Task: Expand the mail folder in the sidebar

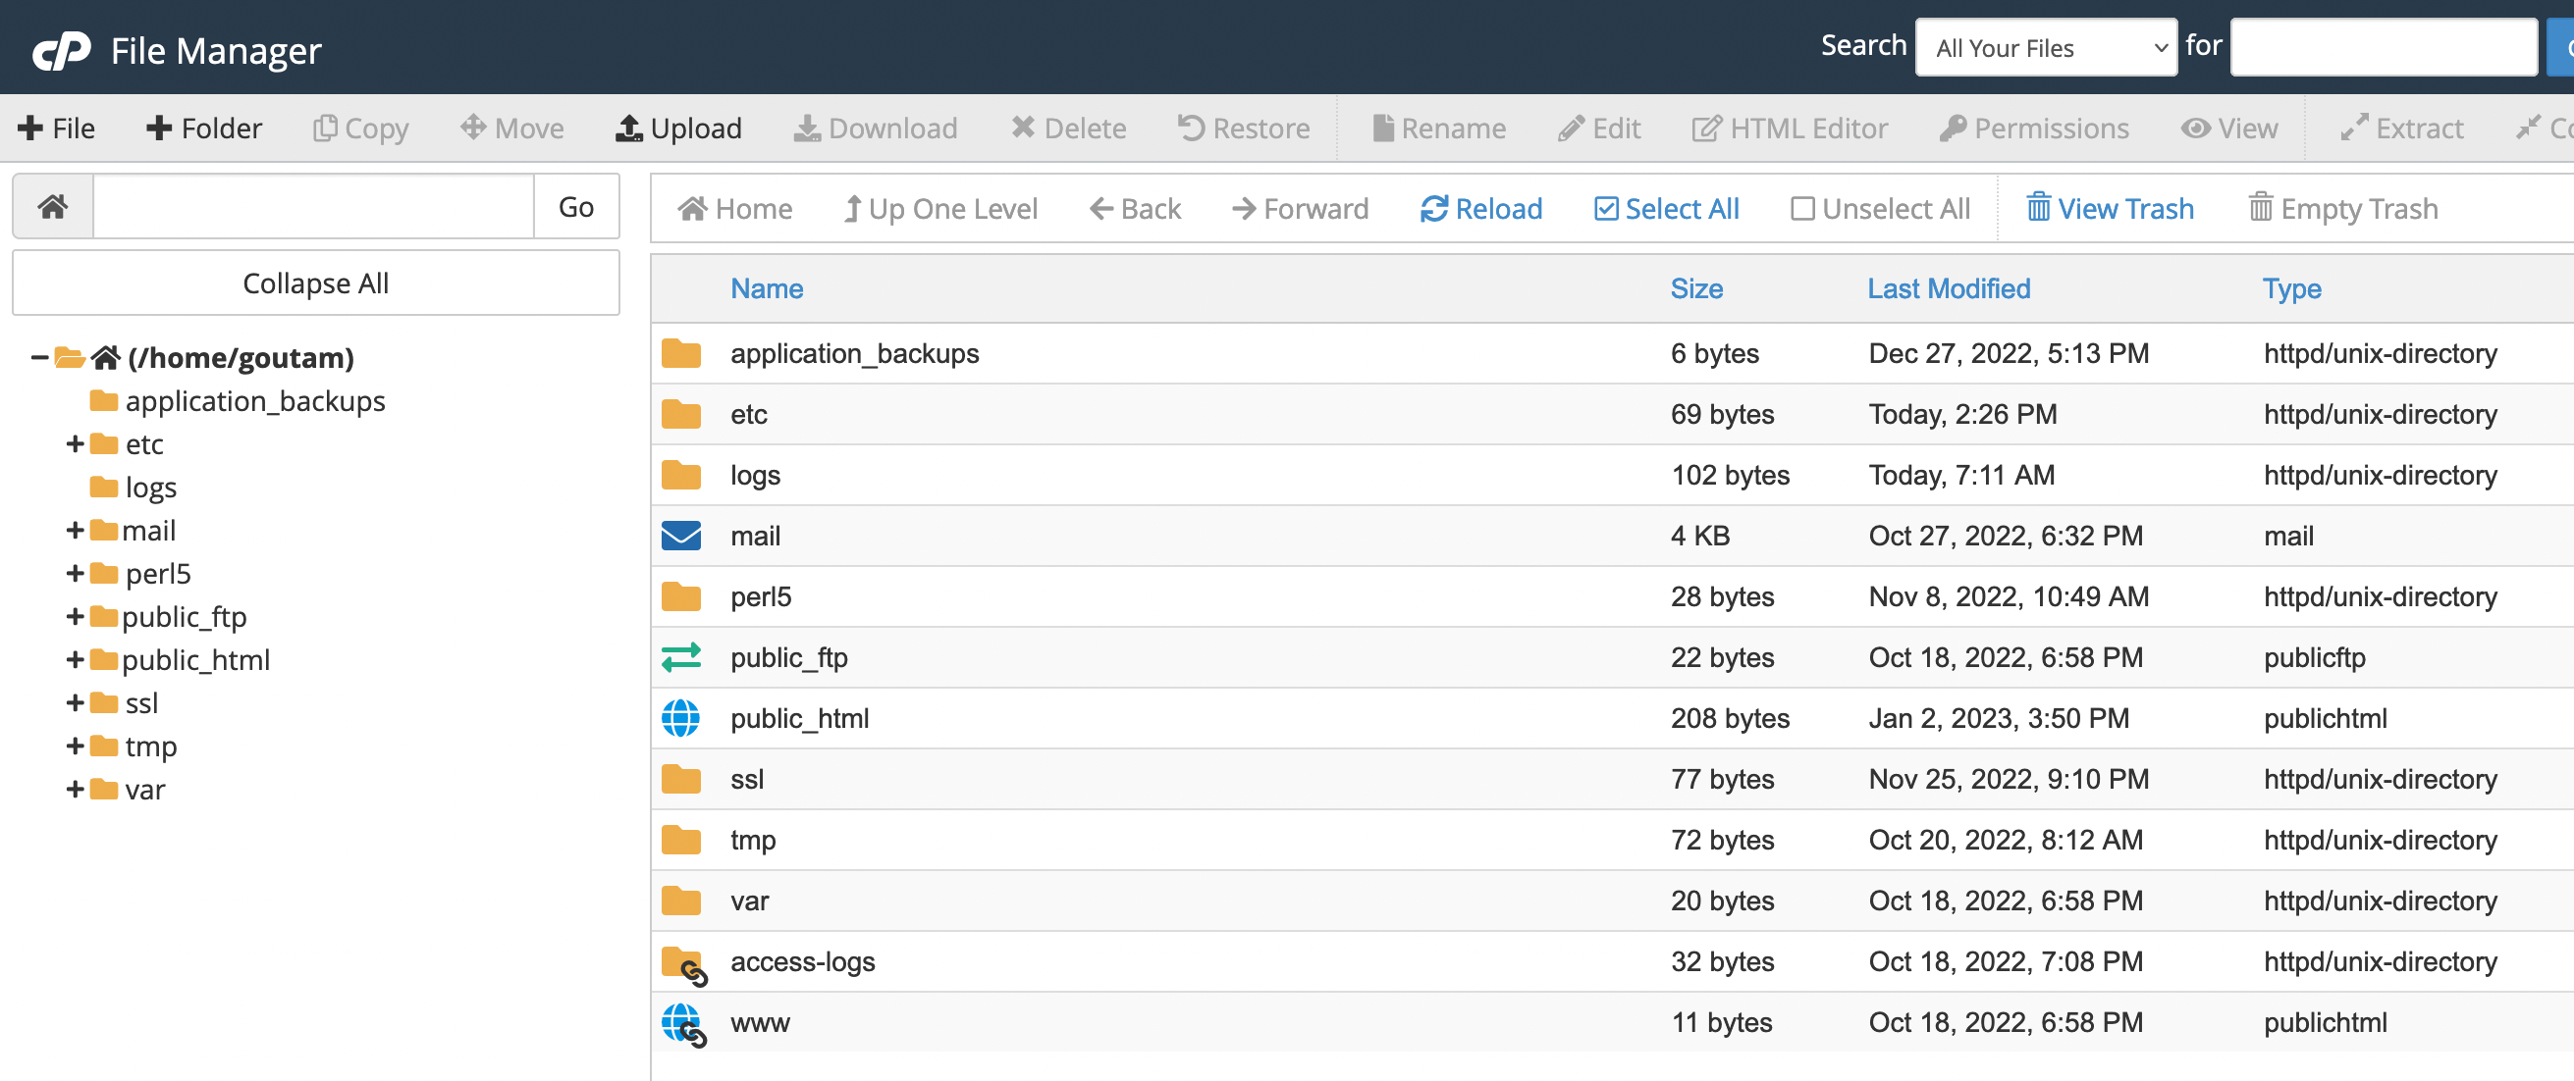Action: (74, 529)
